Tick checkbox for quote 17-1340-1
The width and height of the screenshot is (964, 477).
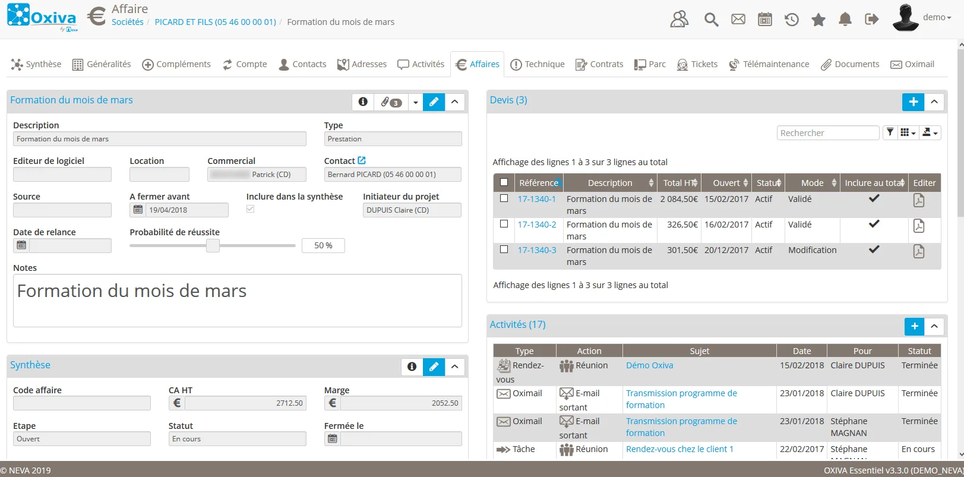(504, 198)
